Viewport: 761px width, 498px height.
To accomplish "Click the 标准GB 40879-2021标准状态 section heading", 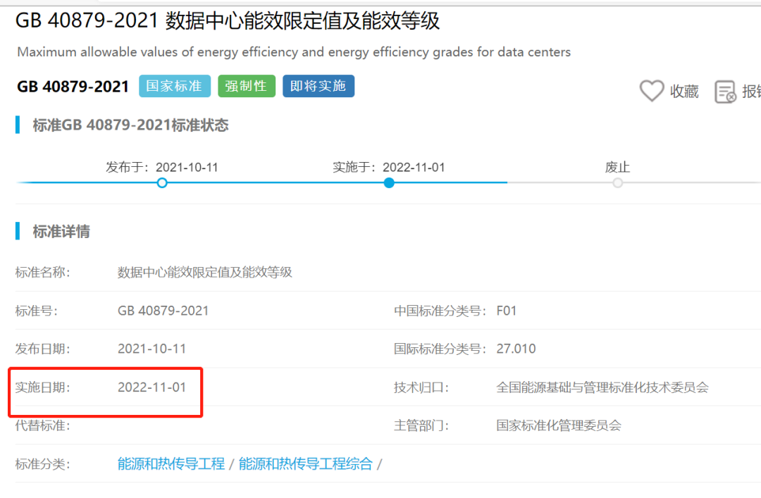I will [130, 125].
